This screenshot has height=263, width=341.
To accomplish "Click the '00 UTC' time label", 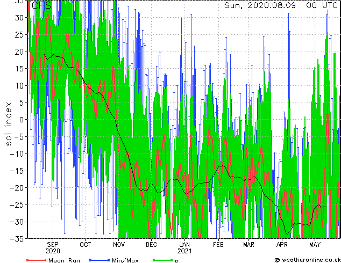I will point(322,5).
